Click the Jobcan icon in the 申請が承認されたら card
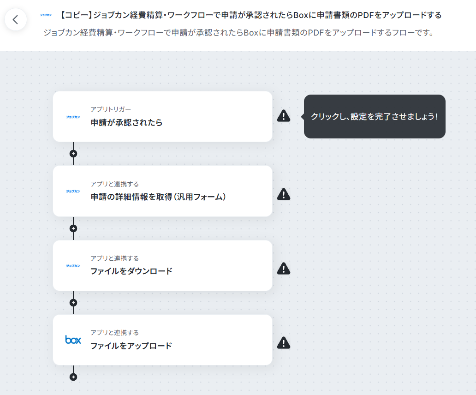The height and width of the screenshot is (395, 476). [x=73, y=117]
